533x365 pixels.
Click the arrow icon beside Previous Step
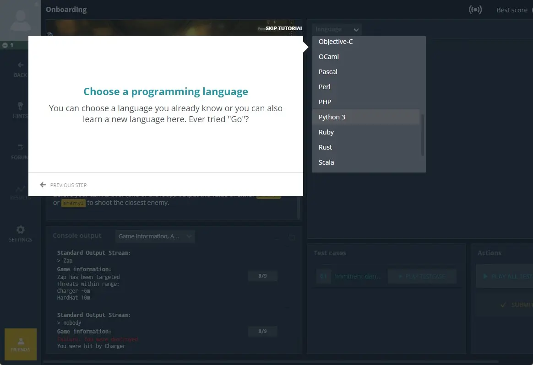pos(43,185)
